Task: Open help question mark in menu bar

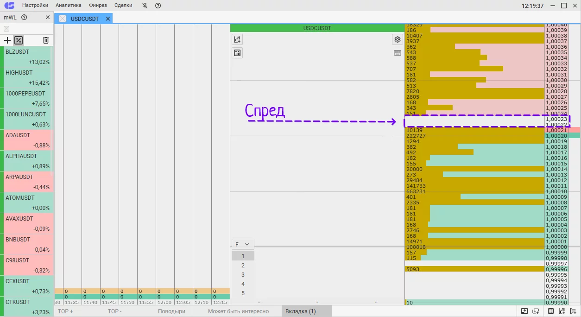Action: click(x=158, y=6)
